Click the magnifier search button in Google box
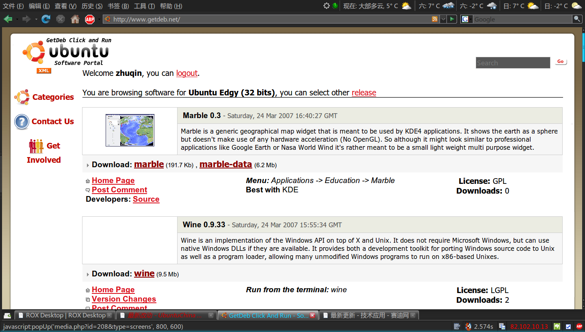This screenshot has width=585, height=332. [577, 19]
